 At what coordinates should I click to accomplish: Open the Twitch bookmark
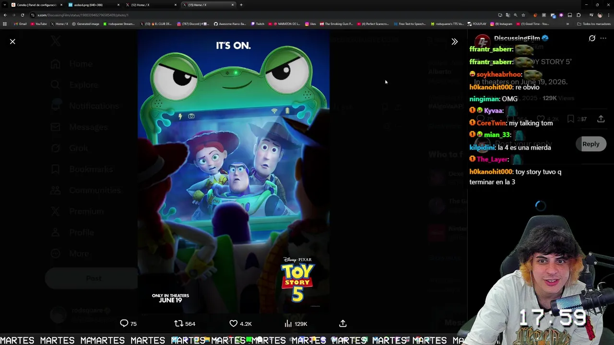pos(258,23)
